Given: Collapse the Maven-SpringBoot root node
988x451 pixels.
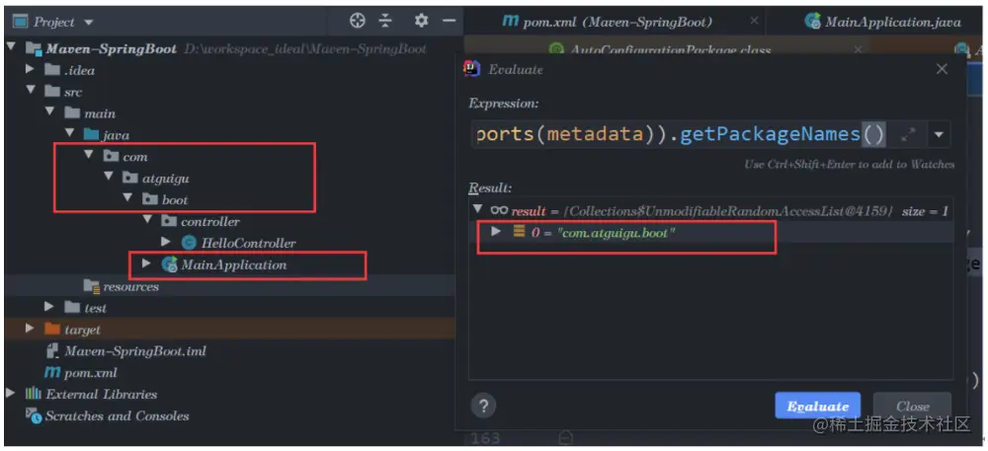Looking at the screenshot, I should click(x=11, y=48).
